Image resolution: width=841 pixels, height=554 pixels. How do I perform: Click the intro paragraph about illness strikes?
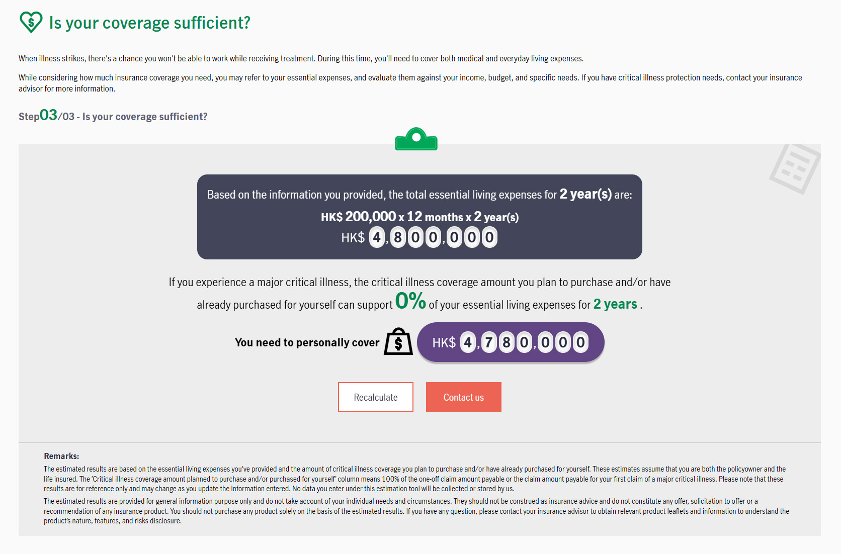tap(301, 58)
